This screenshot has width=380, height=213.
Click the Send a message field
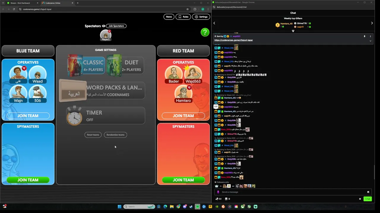(x=292, y=192)
